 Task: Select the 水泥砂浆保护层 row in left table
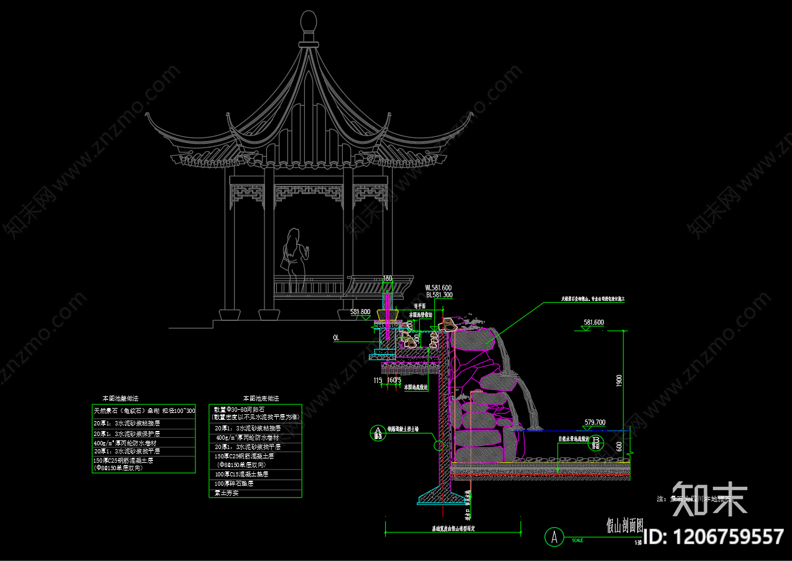[126, 433]
